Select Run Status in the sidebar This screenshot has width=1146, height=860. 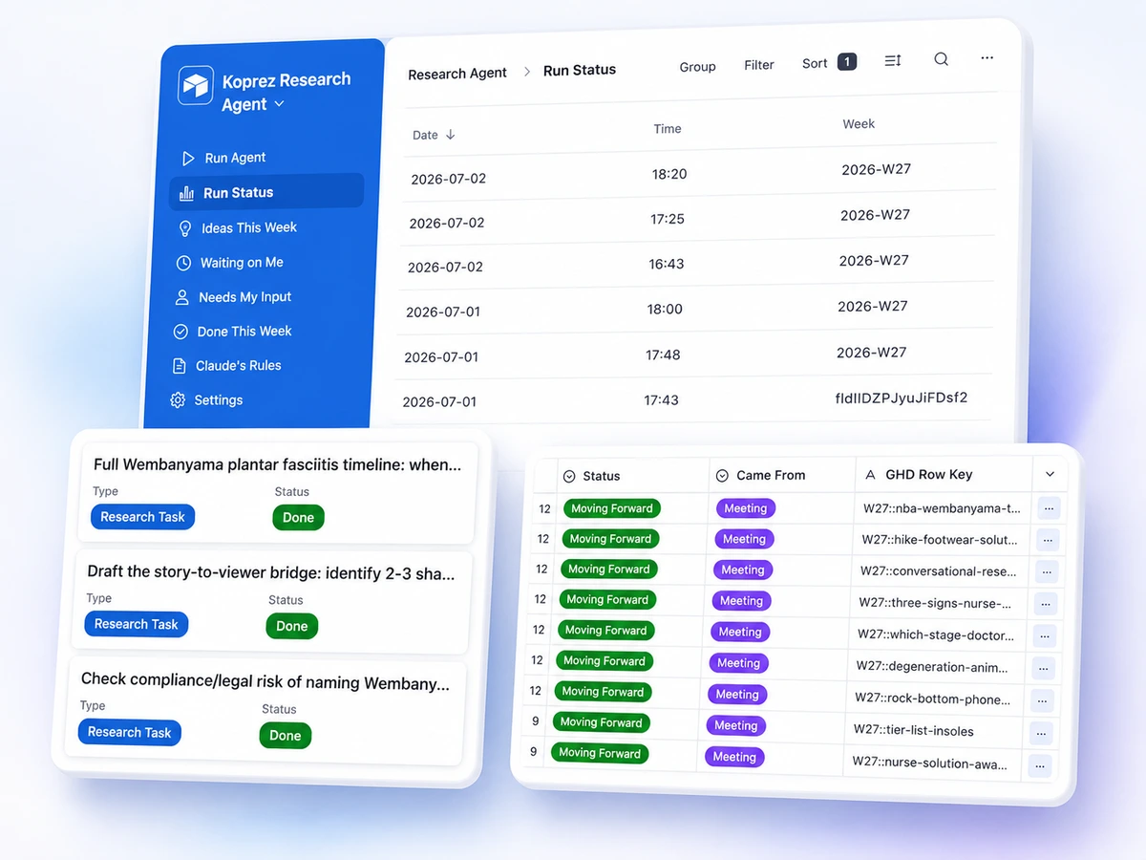(266, 191)
